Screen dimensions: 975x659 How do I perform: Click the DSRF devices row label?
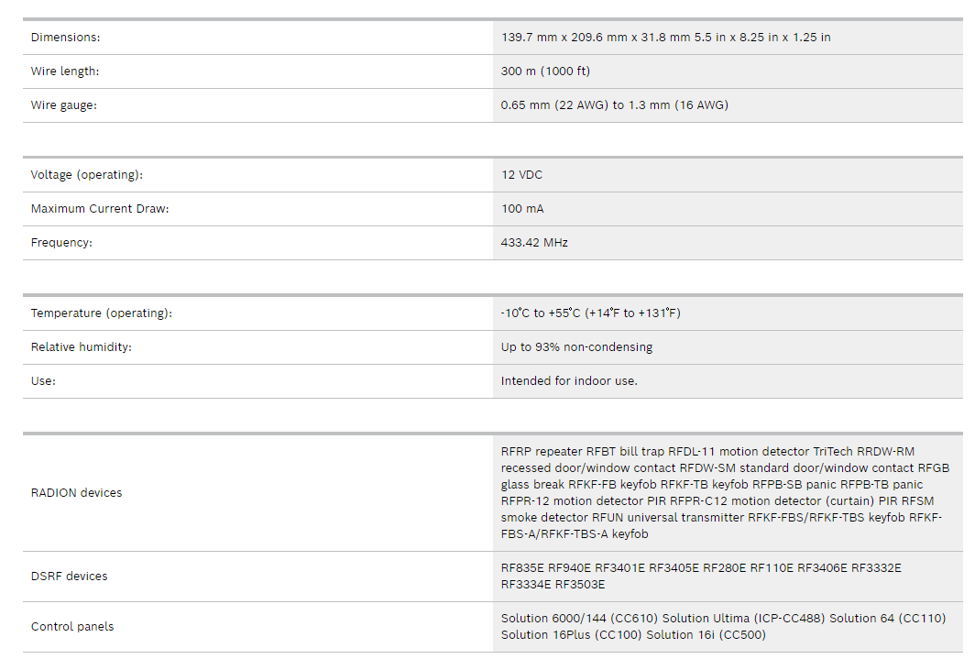(x=69, y=577)
